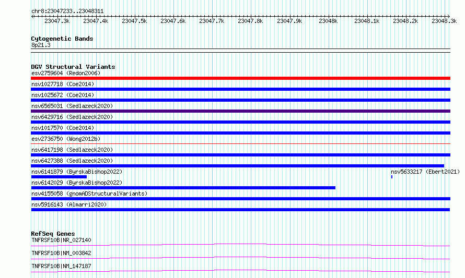Click the blue nsv1025672 variant bar
Viewport: 465px width, 278px height.
pos(240,100)
